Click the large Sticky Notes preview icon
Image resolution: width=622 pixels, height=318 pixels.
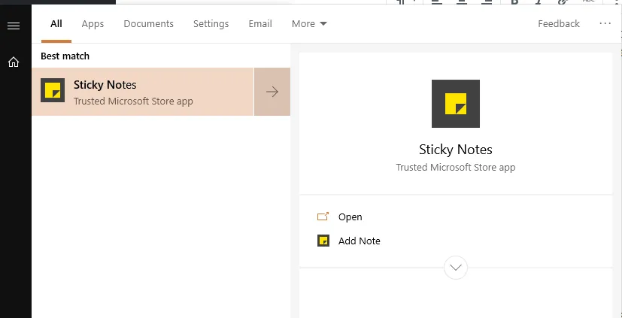click(455, 104)
